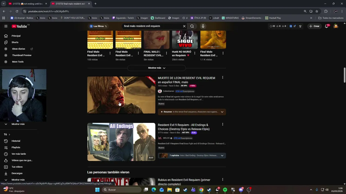The image size is (346, 194).
Task: Open Videos que me gustan
Action: click(x=22, y=160)
